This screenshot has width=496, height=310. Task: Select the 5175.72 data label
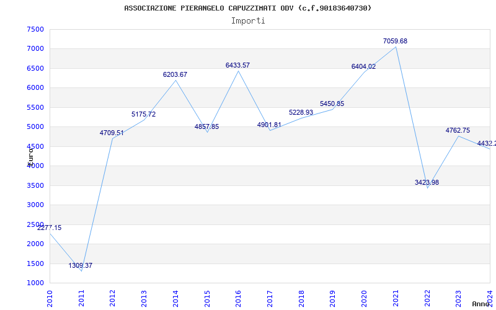(x=144, y=114)
